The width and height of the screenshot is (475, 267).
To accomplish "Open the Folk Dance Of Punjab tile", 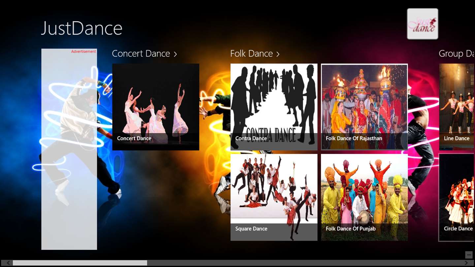I will (364, 197).
